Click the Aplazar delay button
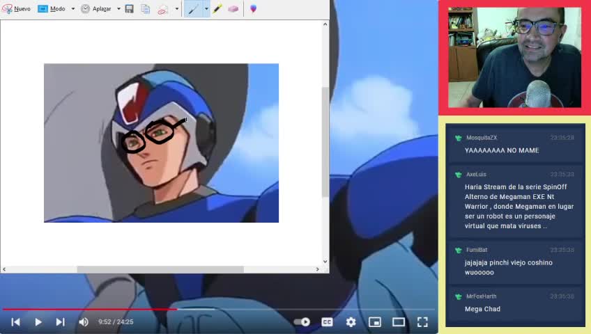 tap(96, 8)
